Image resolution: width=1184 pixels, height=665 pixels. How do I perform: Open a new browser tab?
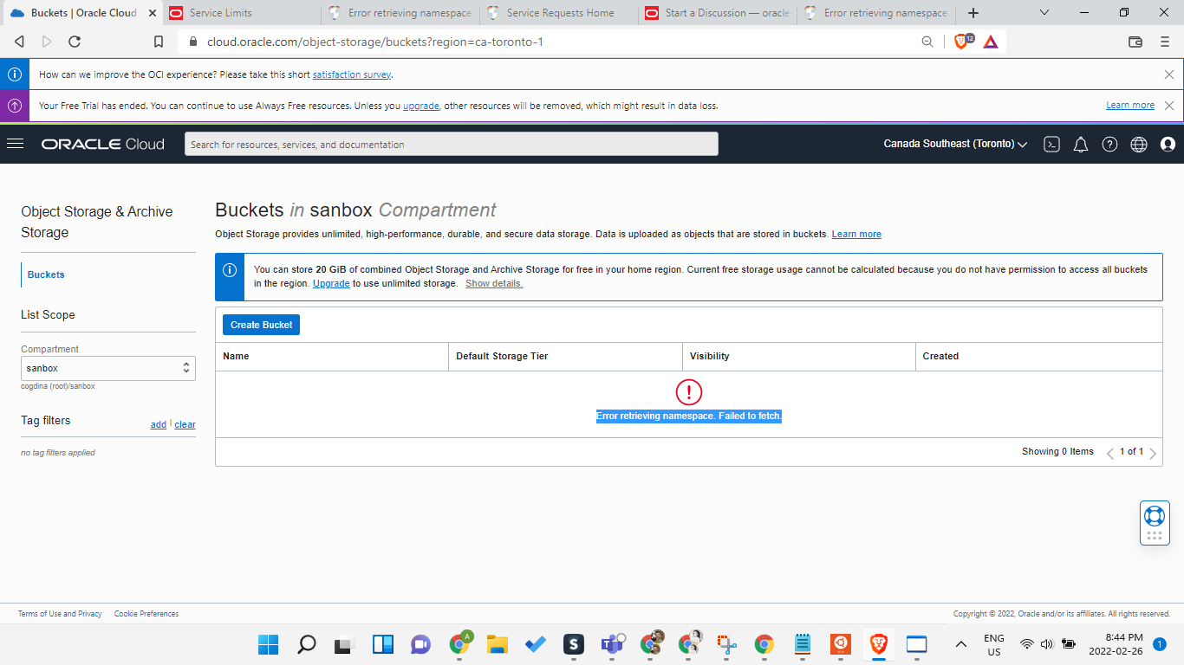point(973,13)
